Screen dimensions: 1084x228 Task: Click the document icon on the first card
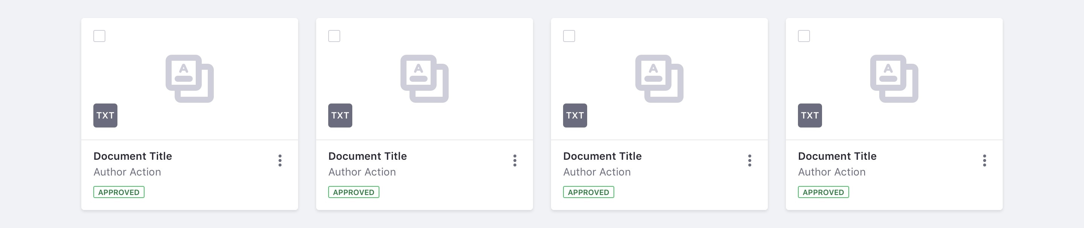click(x=189, y=78)
